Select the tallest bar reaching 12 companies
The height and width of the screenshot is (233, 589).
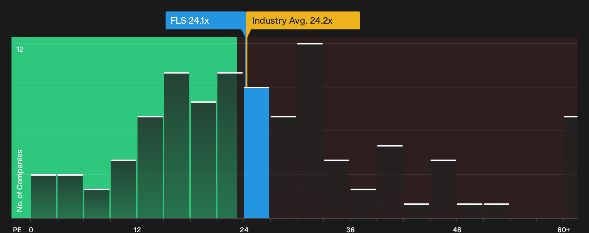pyautogui.click(x=310, y=131)
